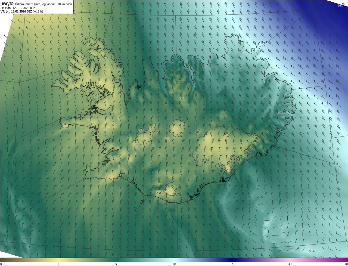Click the initial time 'IT: Mán. 12. 01. 2026 09Z'
Image resolution: width=348 pixels, height=266 pixels.
[18, 8]
